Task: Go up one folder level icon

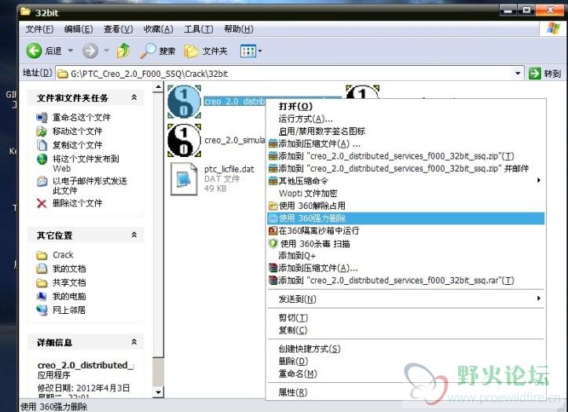Action: click(x=123, y=51)
